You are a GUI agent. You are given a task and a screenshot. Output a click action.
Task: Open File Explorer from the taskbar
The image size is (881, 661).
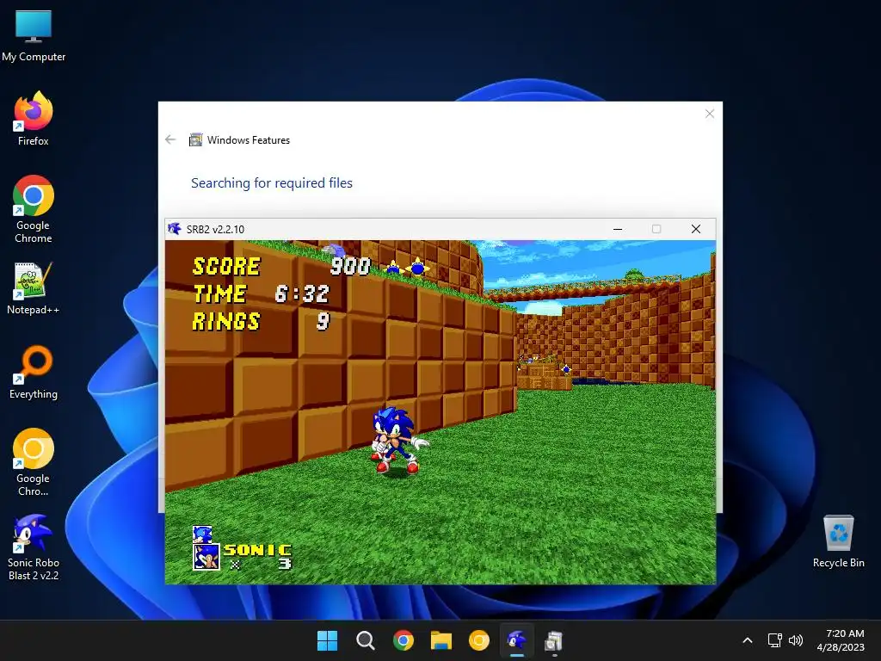[441, 640]
